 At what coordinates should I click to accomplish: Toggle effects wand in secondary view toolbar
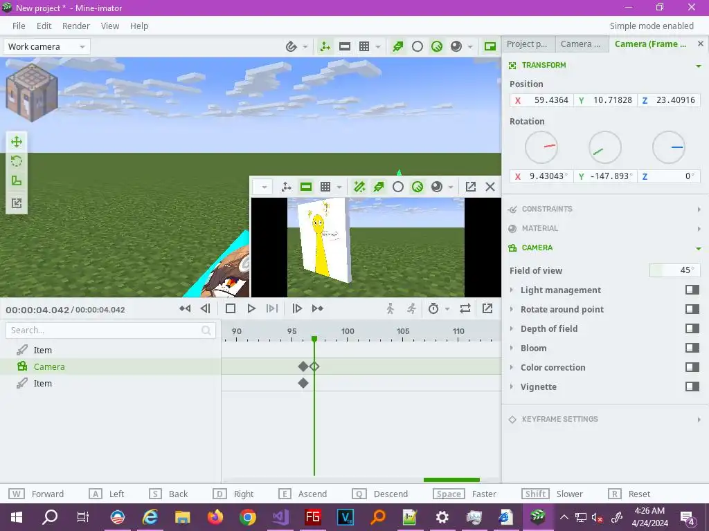point(359,187)
